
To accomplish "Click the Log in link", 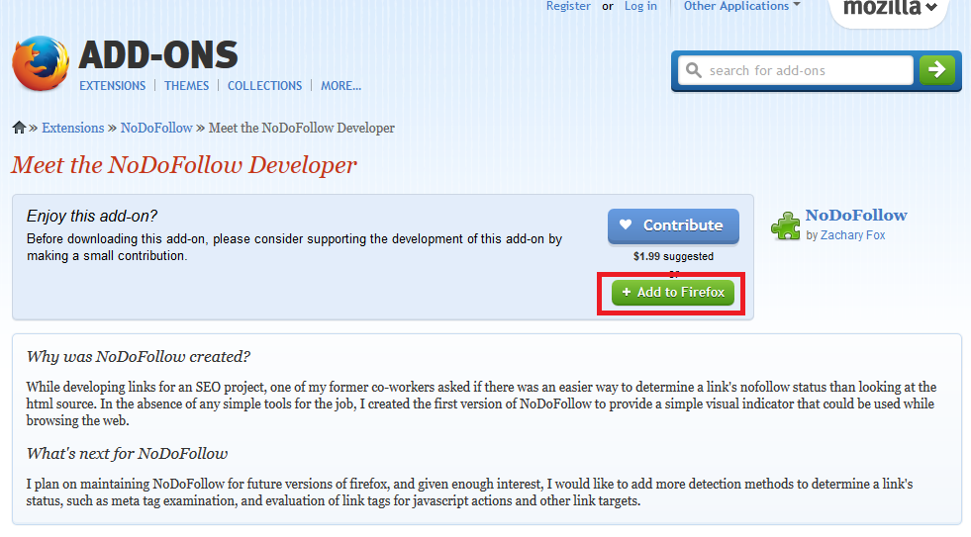I will 640,6.
